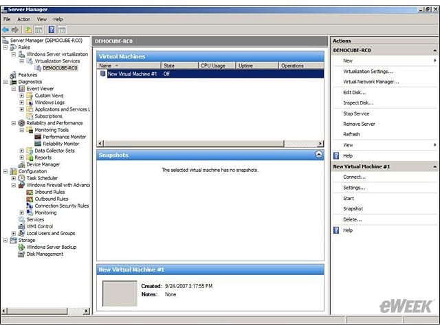Click the Services gear icon
Screen dimensions: 440x330
(21, 219)
